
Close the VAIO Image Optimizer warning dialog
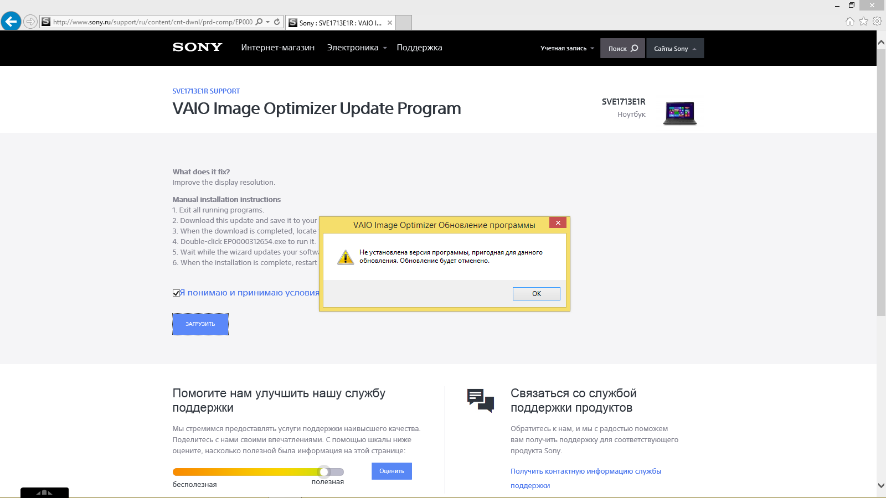(x=558, y=222)
